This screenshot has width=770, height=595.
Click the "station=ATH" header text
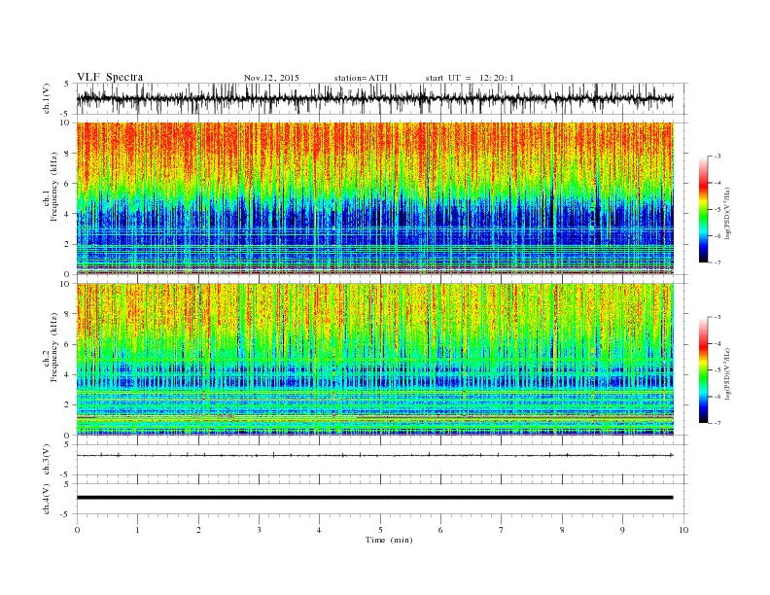(x=361, y=78)
